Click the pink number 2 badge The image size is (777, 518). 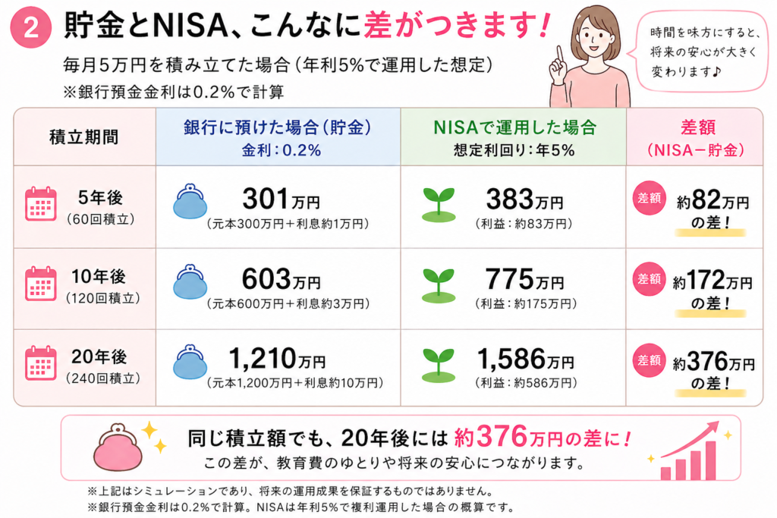click(x=31, y=28)
